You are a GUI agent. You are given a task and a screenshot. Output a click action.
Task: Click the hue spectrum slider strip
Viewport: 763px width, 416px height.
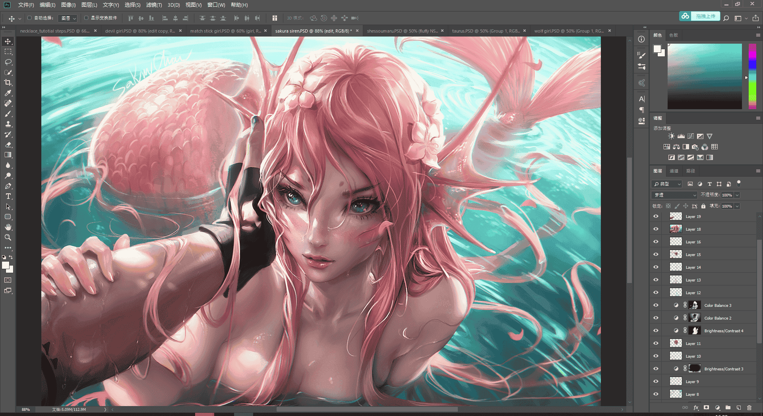click(x=752, y=76)
